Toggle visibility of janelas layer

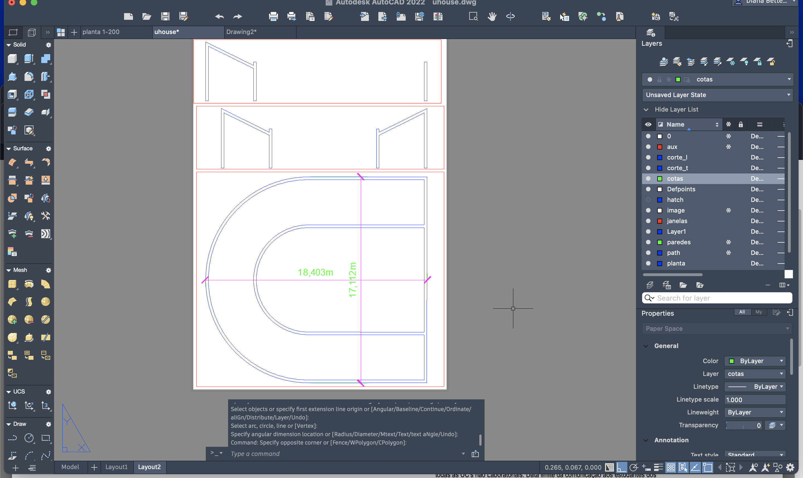tap(648, 221)
